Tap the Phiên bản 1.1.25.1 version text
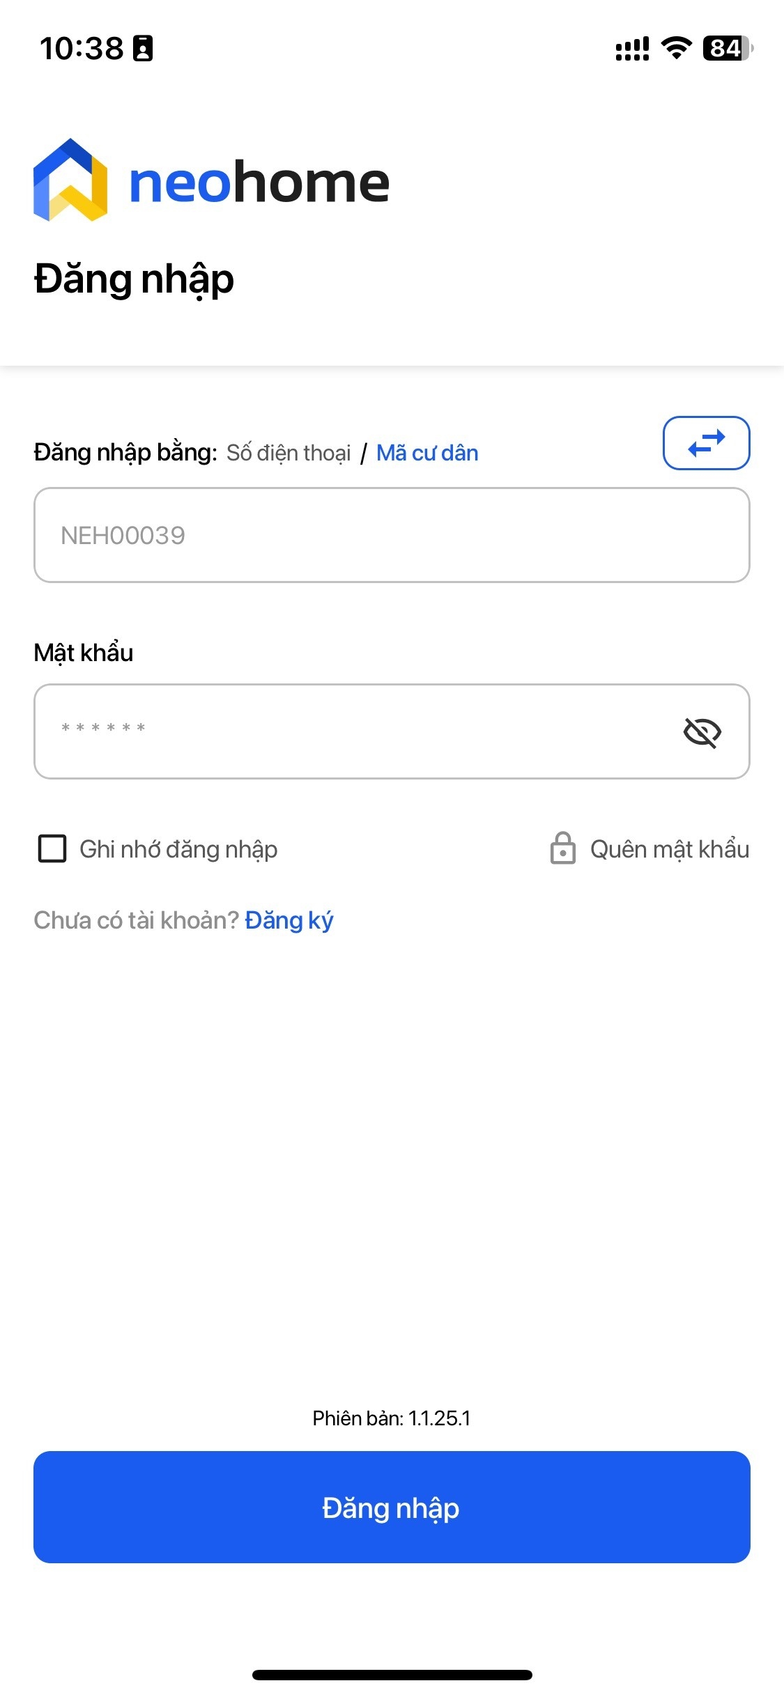 click(392, 1418)
